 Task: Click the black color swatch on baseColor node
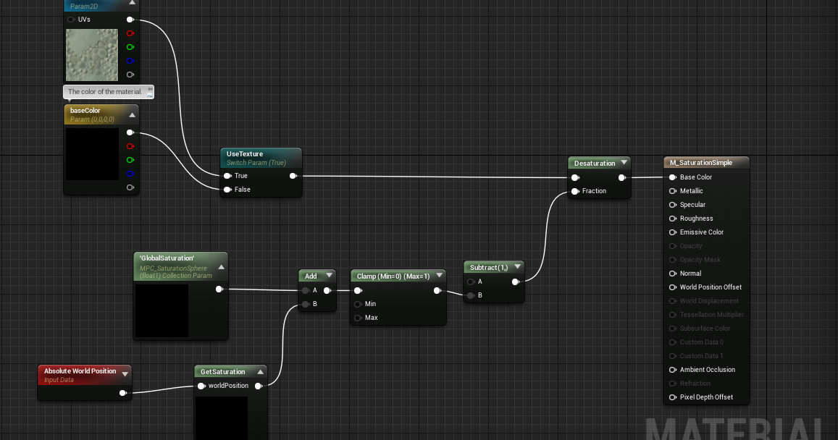point(92,153)
